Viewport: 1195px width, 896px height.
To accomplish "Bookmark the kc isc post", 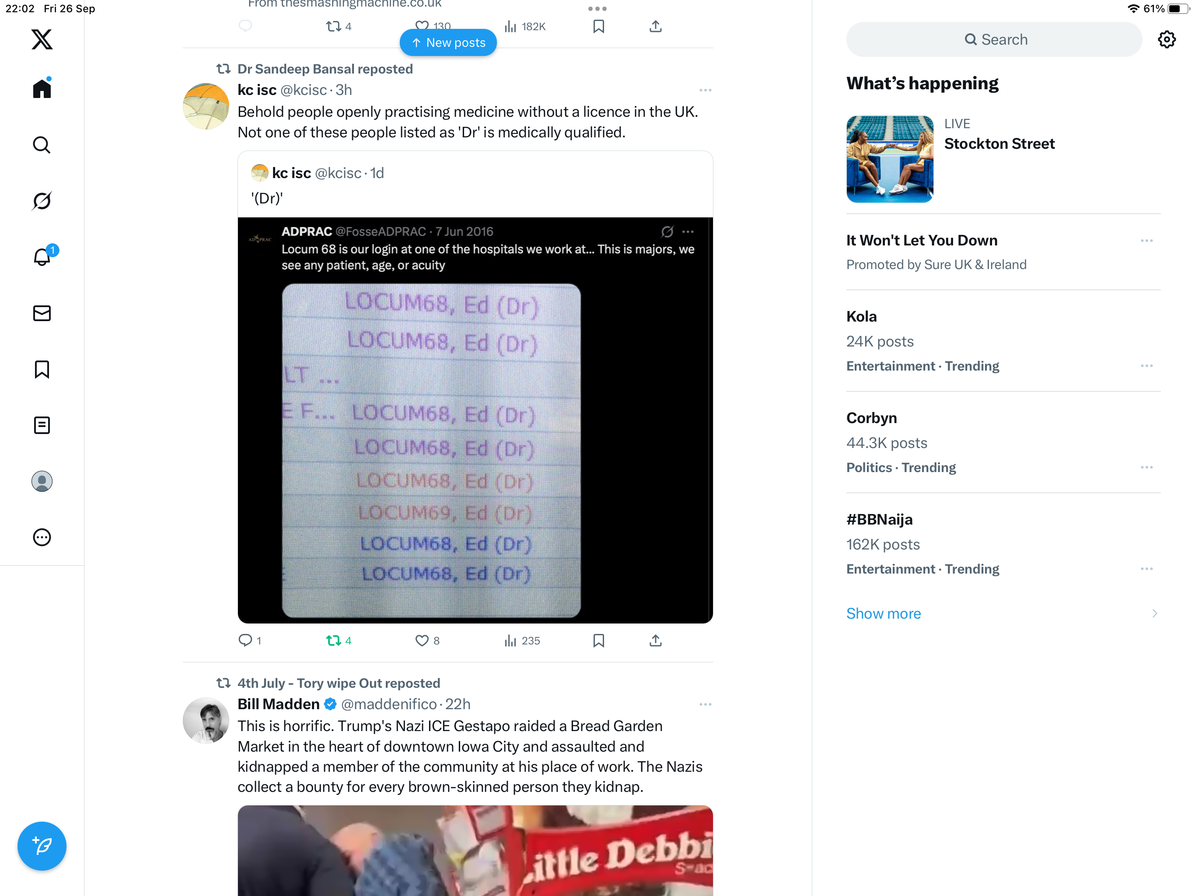I will click(x=598, y=640).
